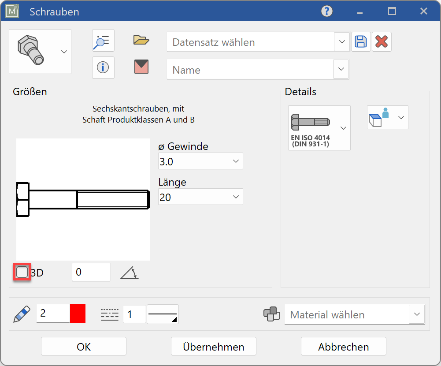
Task: Confirm the dialog with OK
Action: [x=83, y=346]
